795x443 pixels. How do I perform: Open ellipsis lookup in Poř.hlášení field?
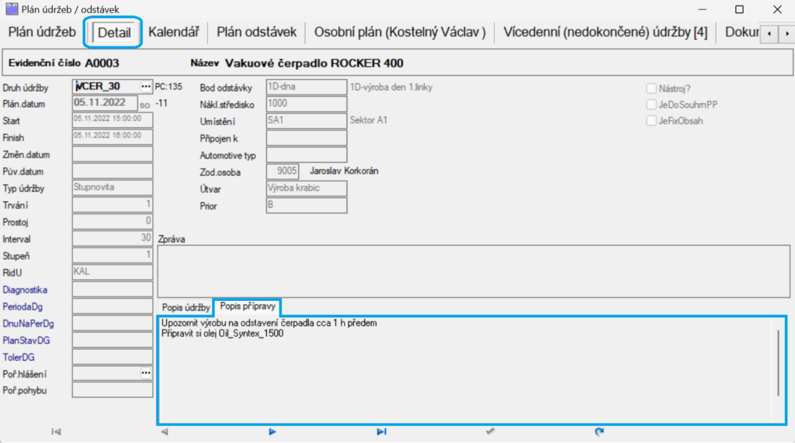[146, 373]
